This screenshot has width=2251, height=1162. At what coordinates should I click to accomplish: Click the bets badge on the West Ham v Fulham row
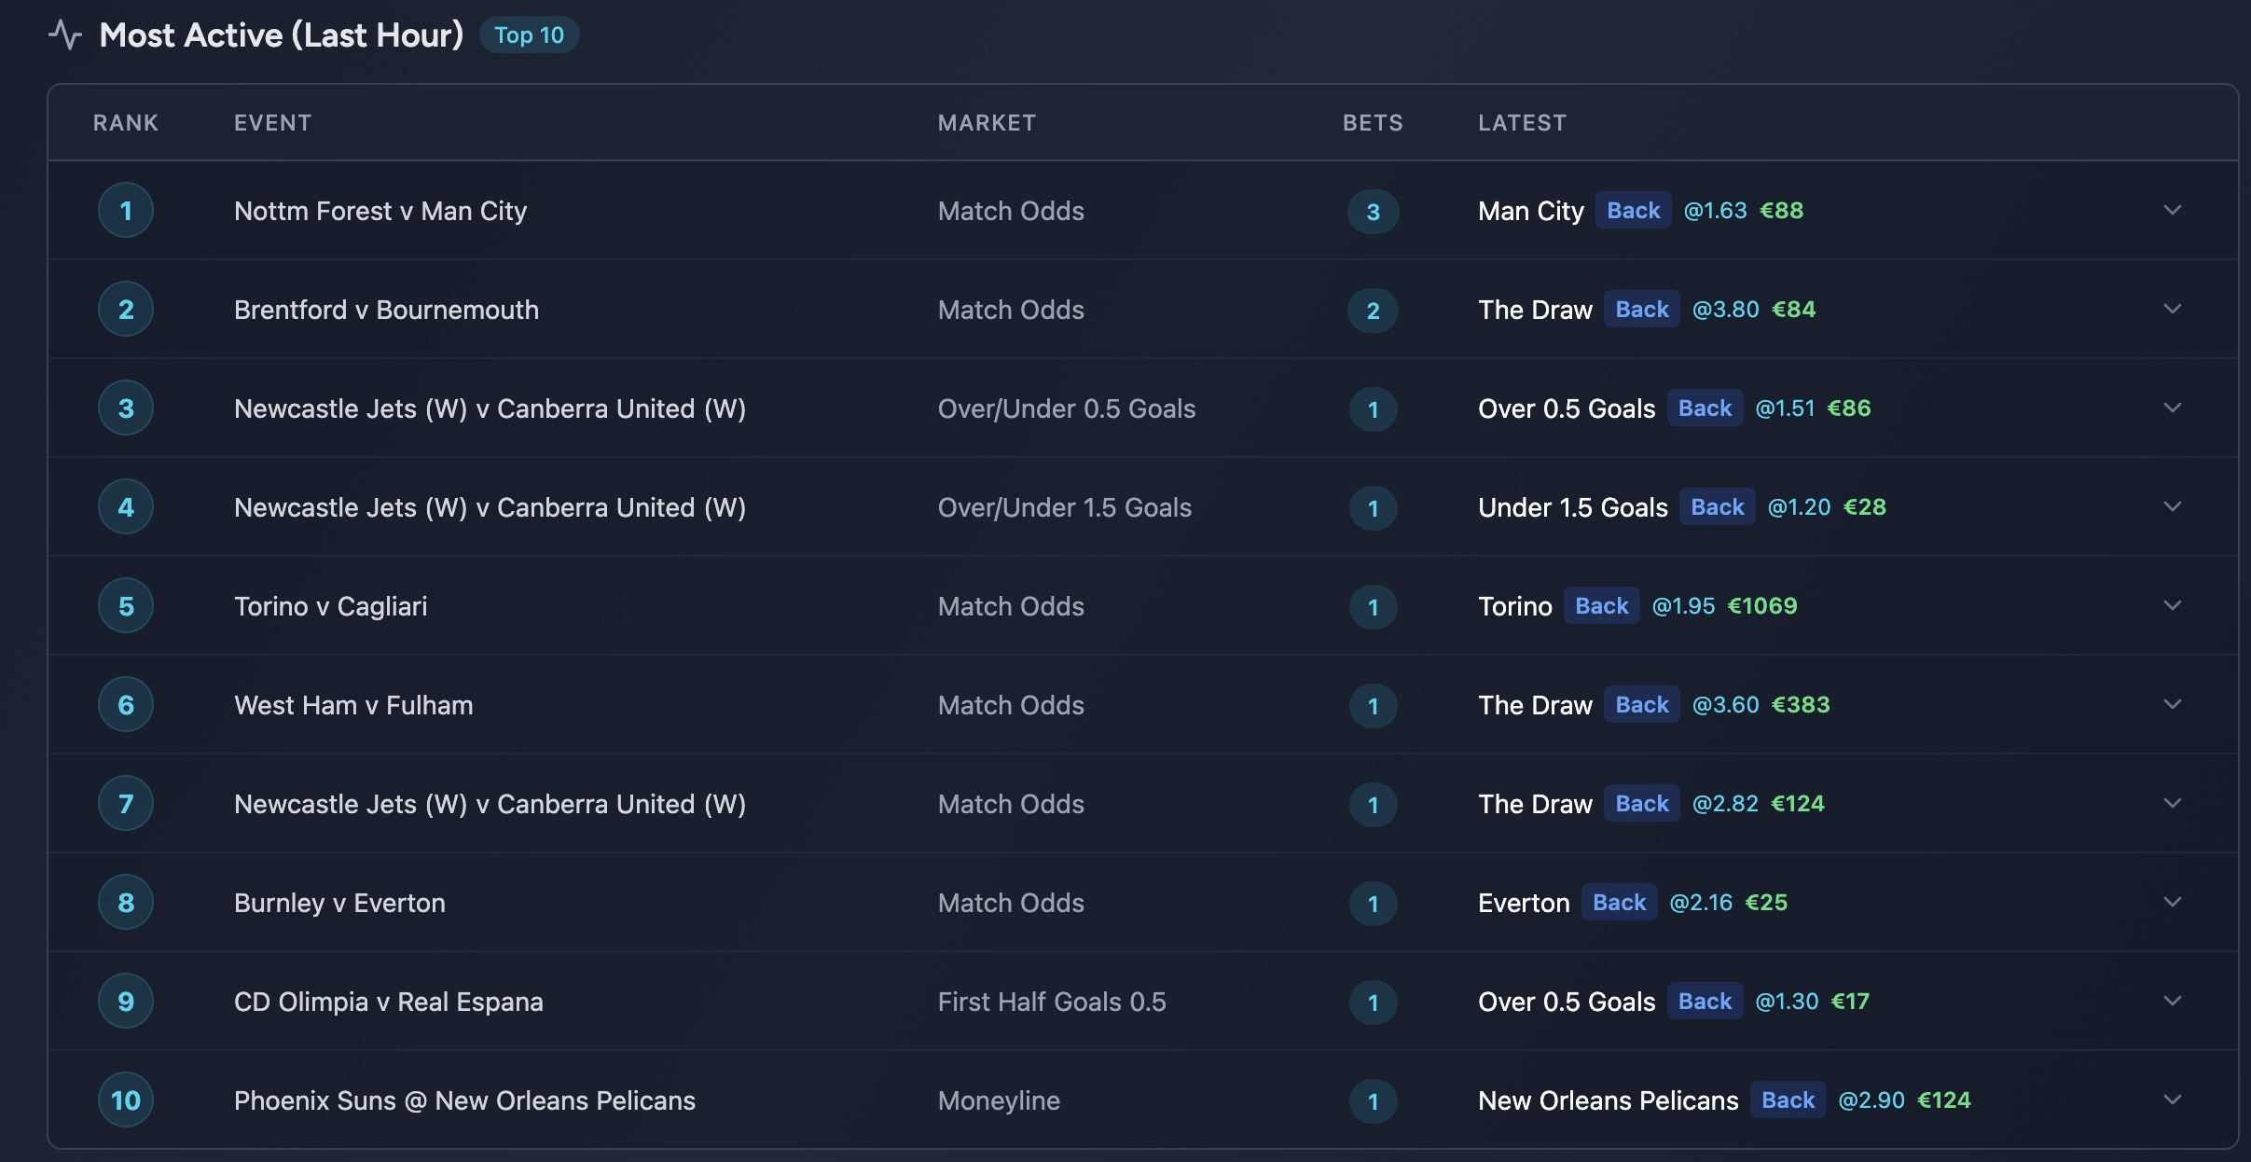(x=1372, y=706)
